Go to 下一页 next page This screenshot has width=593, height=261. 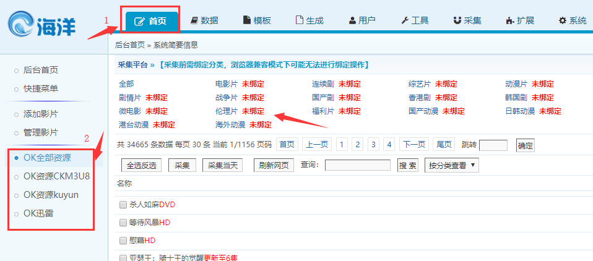pos(413,144)
